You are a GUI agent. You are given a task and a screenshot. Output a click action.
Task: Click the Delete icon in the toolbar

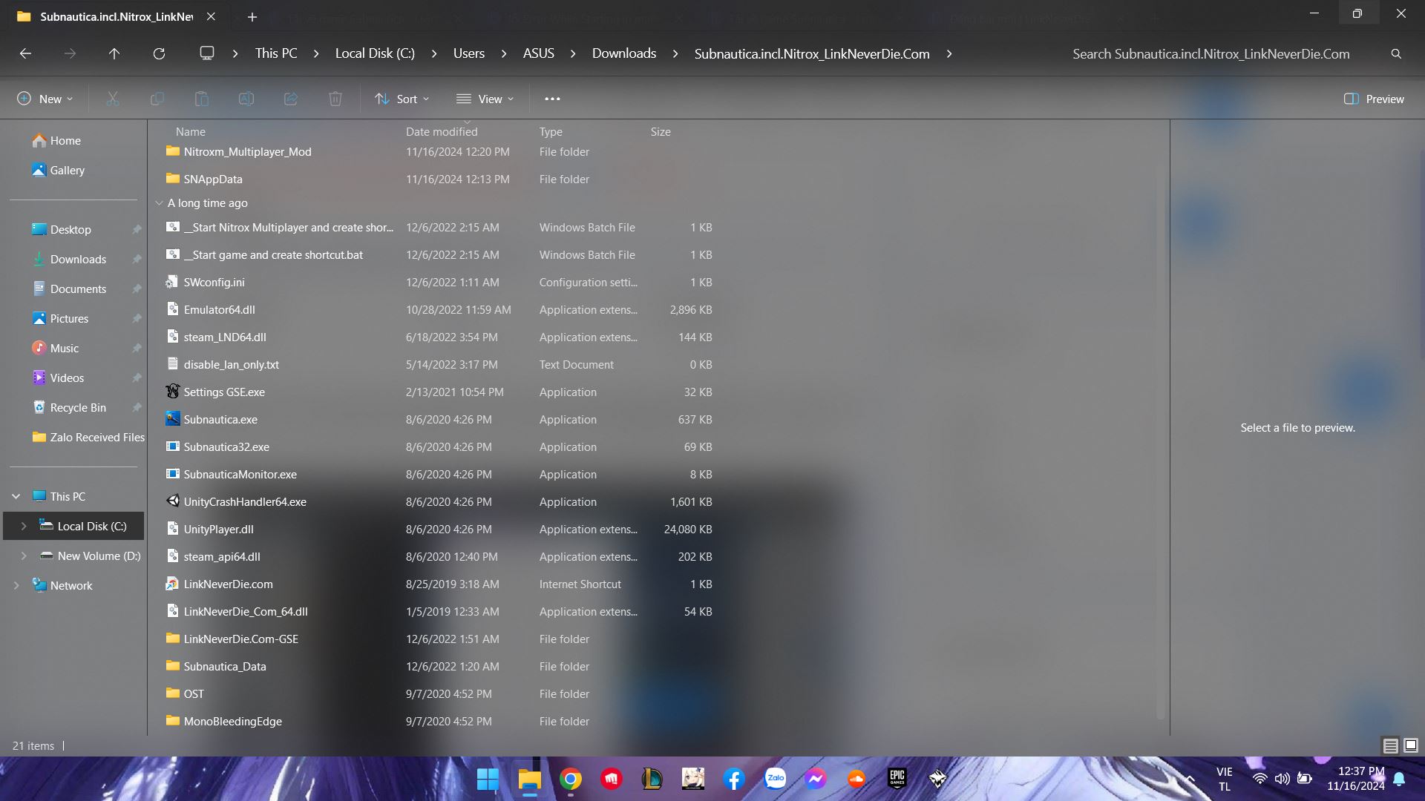pos(335,98)
